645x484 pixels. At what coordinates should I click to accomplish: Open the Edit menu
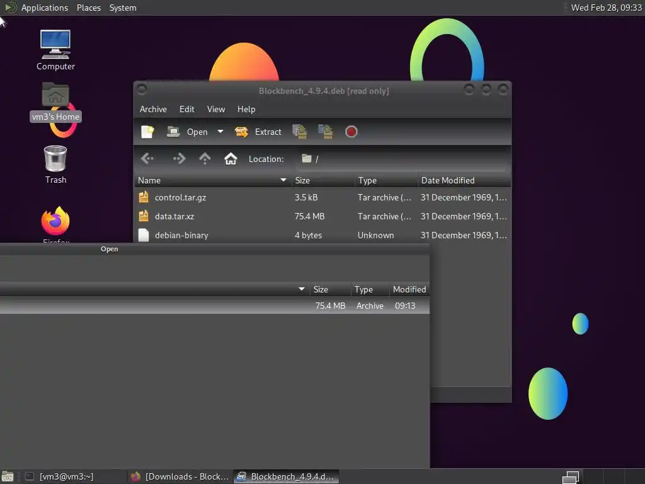[x=186, y=109]
